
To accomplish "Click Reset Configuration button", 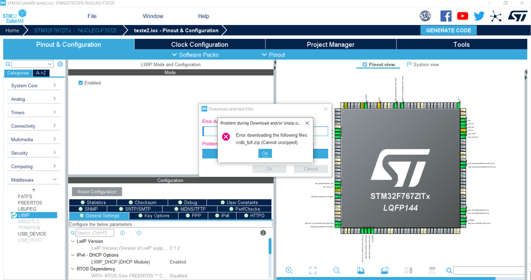I will point(97,192).
